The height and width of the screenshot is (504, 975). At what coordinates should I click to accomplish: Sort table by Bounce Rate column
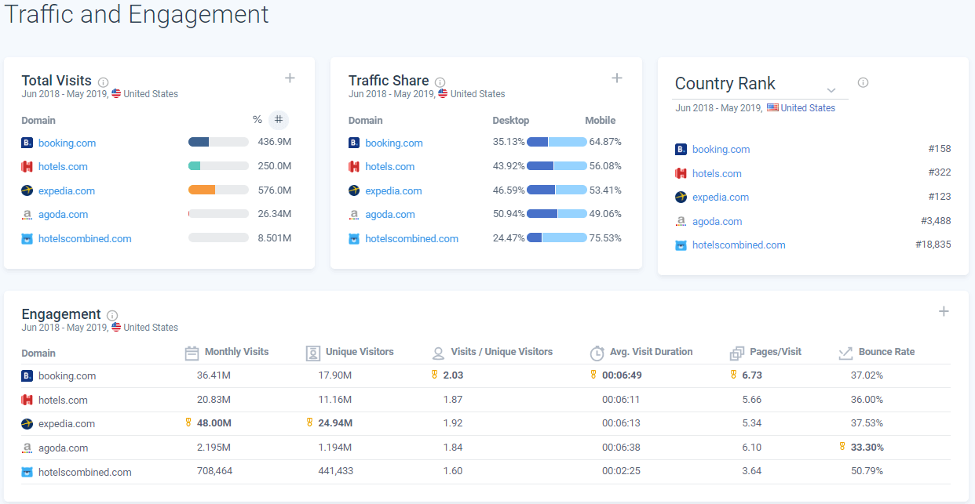pyautogui.click(x=886, y=352)
